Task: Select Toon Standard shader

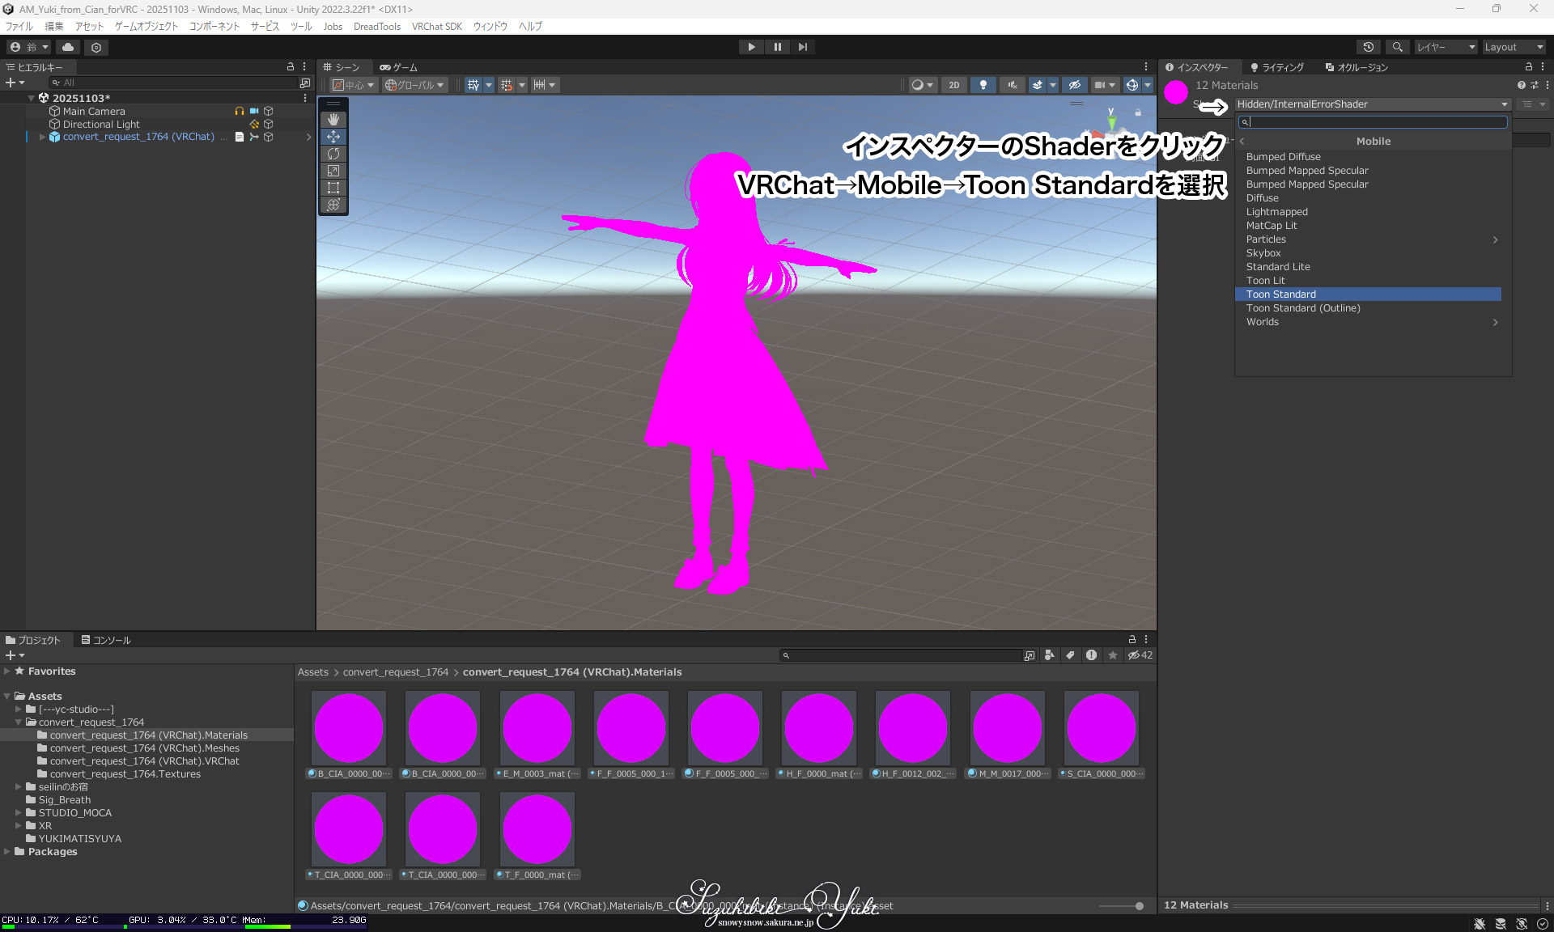Action: [1281, 294]
